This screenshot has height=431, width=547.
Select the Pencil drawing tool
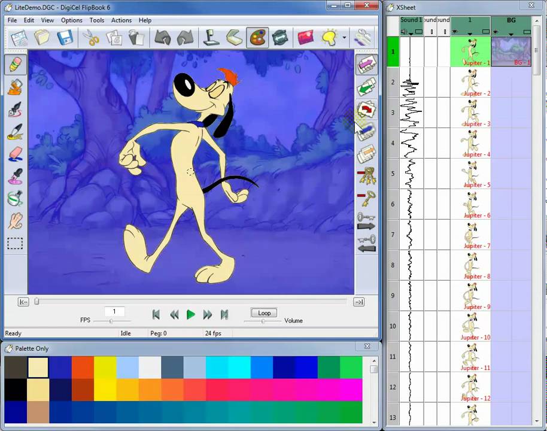point(16,65)
